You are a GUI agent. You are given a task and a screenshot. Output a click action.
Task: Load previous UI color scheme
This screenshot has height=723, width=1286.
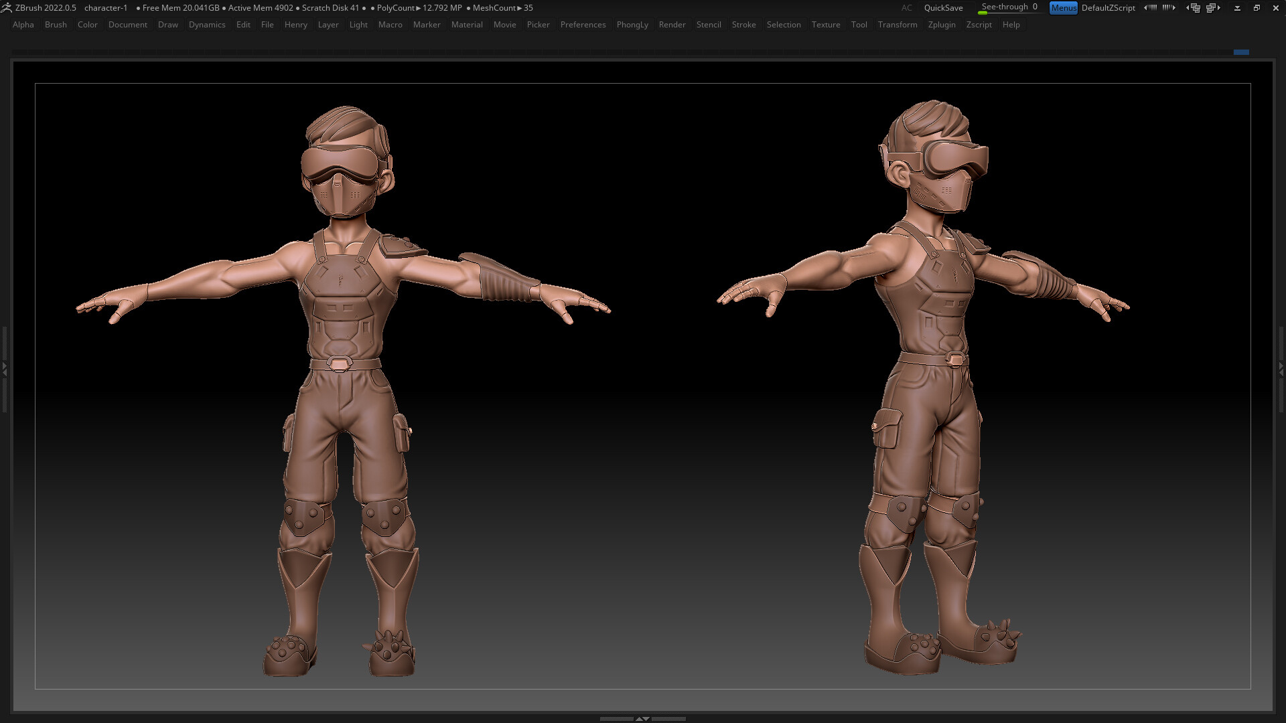click(1150, 7)
